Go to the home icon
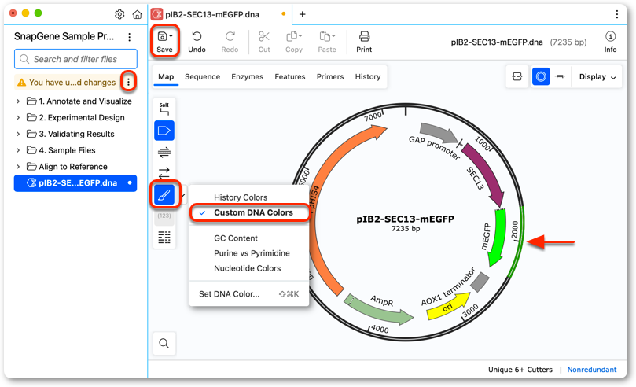This screenshot has height=387, width=636. [x=137, y=15]
